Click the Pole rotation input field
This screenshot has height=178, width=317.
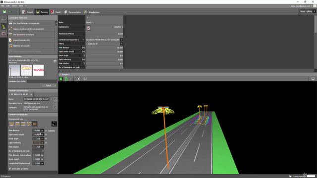click(x=37, y=147)
